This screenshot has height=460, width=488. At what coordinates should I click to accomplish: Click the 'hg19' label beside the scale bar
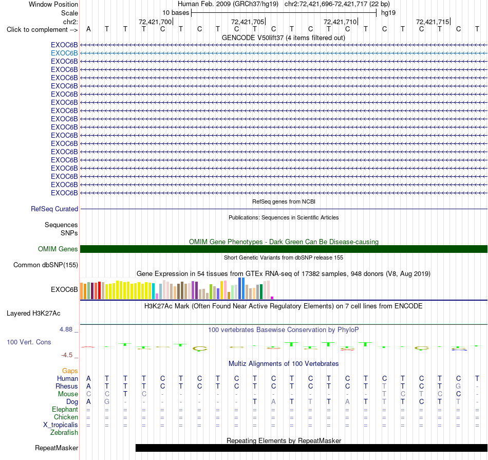coord(388,13)
